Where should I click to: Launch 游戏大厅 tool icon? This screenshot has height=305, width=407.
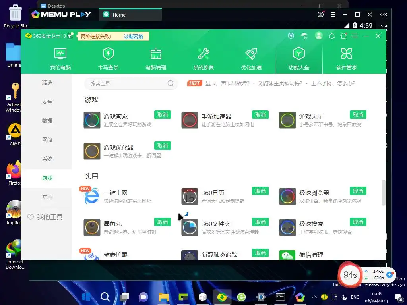click(287, 120)
